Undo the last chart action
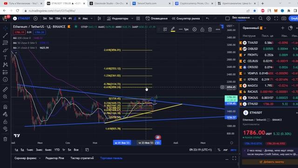298x168 pixels. pyautogui.click(x=207, y=19)
